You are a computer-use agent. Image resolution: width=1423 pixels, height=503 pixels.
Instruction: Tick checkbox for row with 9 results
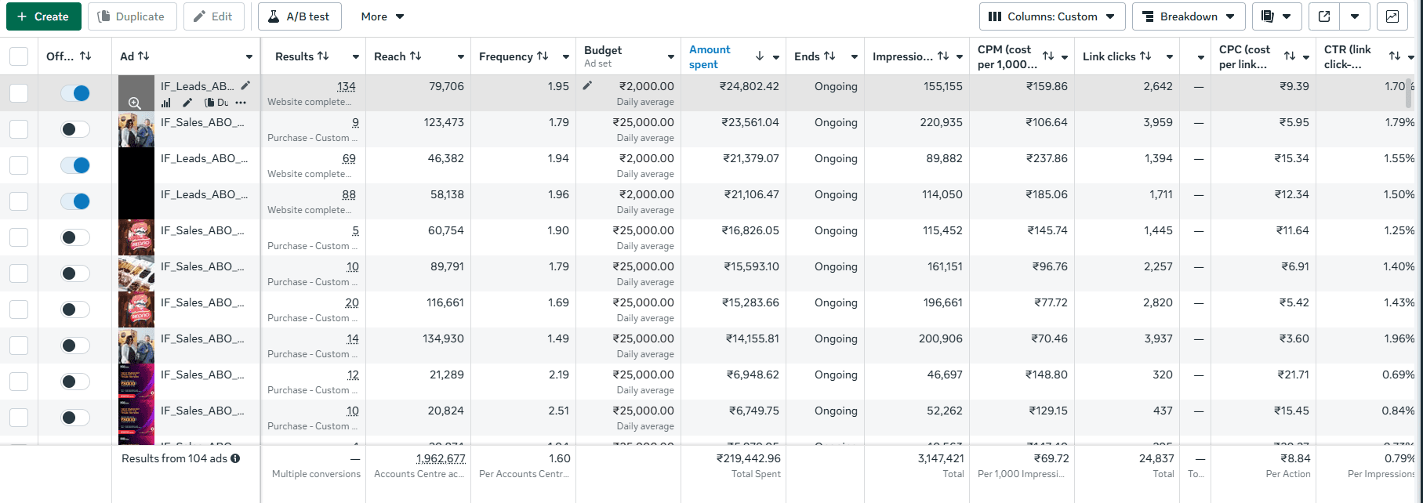pyautogui.click(x=19, y=129)
